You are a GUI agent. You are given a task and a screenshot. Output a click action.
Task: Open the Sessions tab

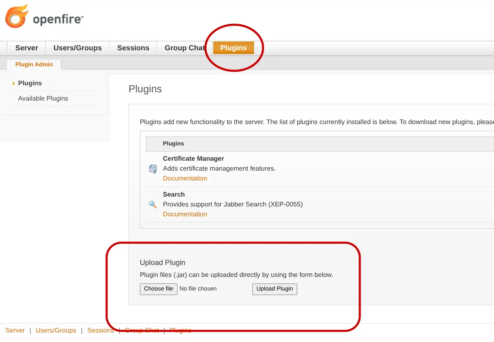click(133, 48)
